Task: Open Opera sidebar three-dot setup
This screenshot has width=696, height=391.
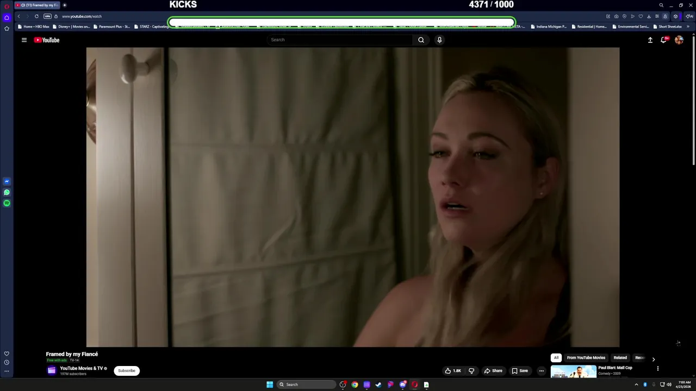Action: 7,371
